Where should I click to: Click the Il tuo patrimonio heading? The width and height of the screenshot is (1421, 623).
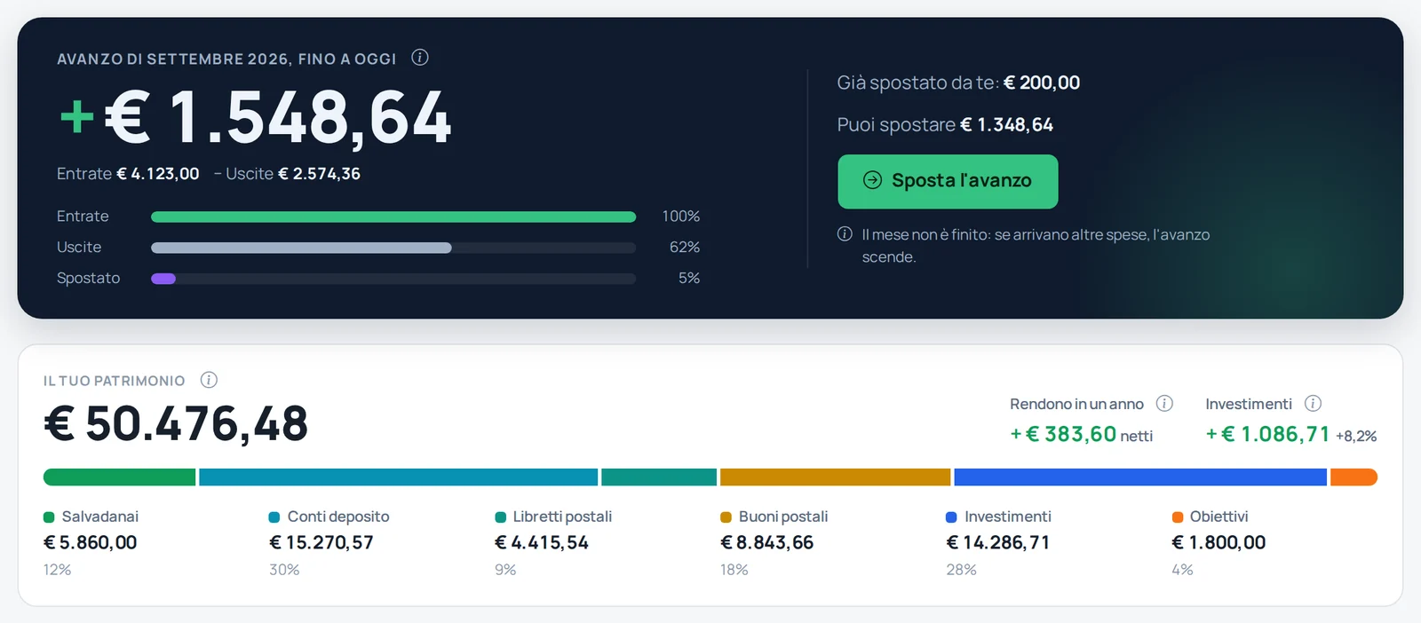[x=115, y=381]
